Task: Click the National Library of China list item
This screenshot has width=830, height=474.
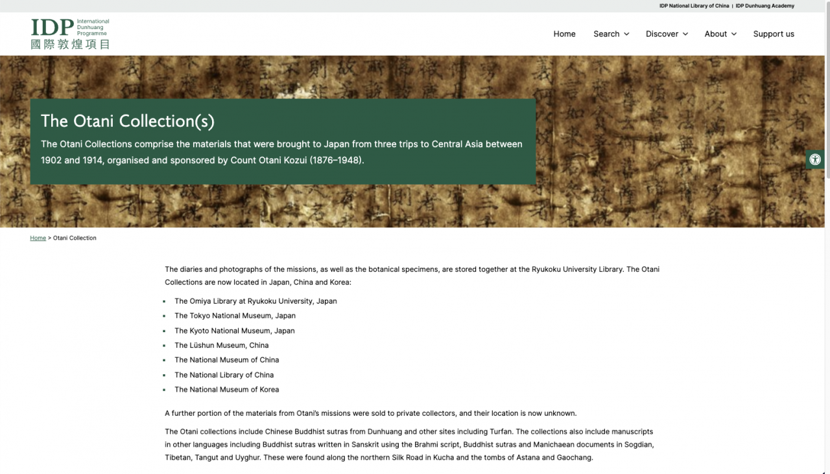Action: click(224, 375)
